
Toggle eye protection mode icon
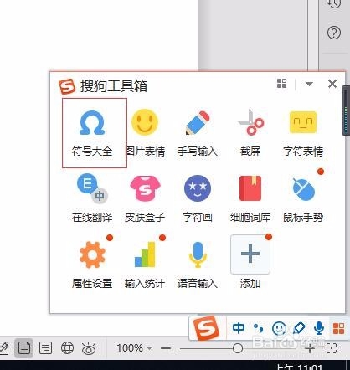tap(89, 348)
